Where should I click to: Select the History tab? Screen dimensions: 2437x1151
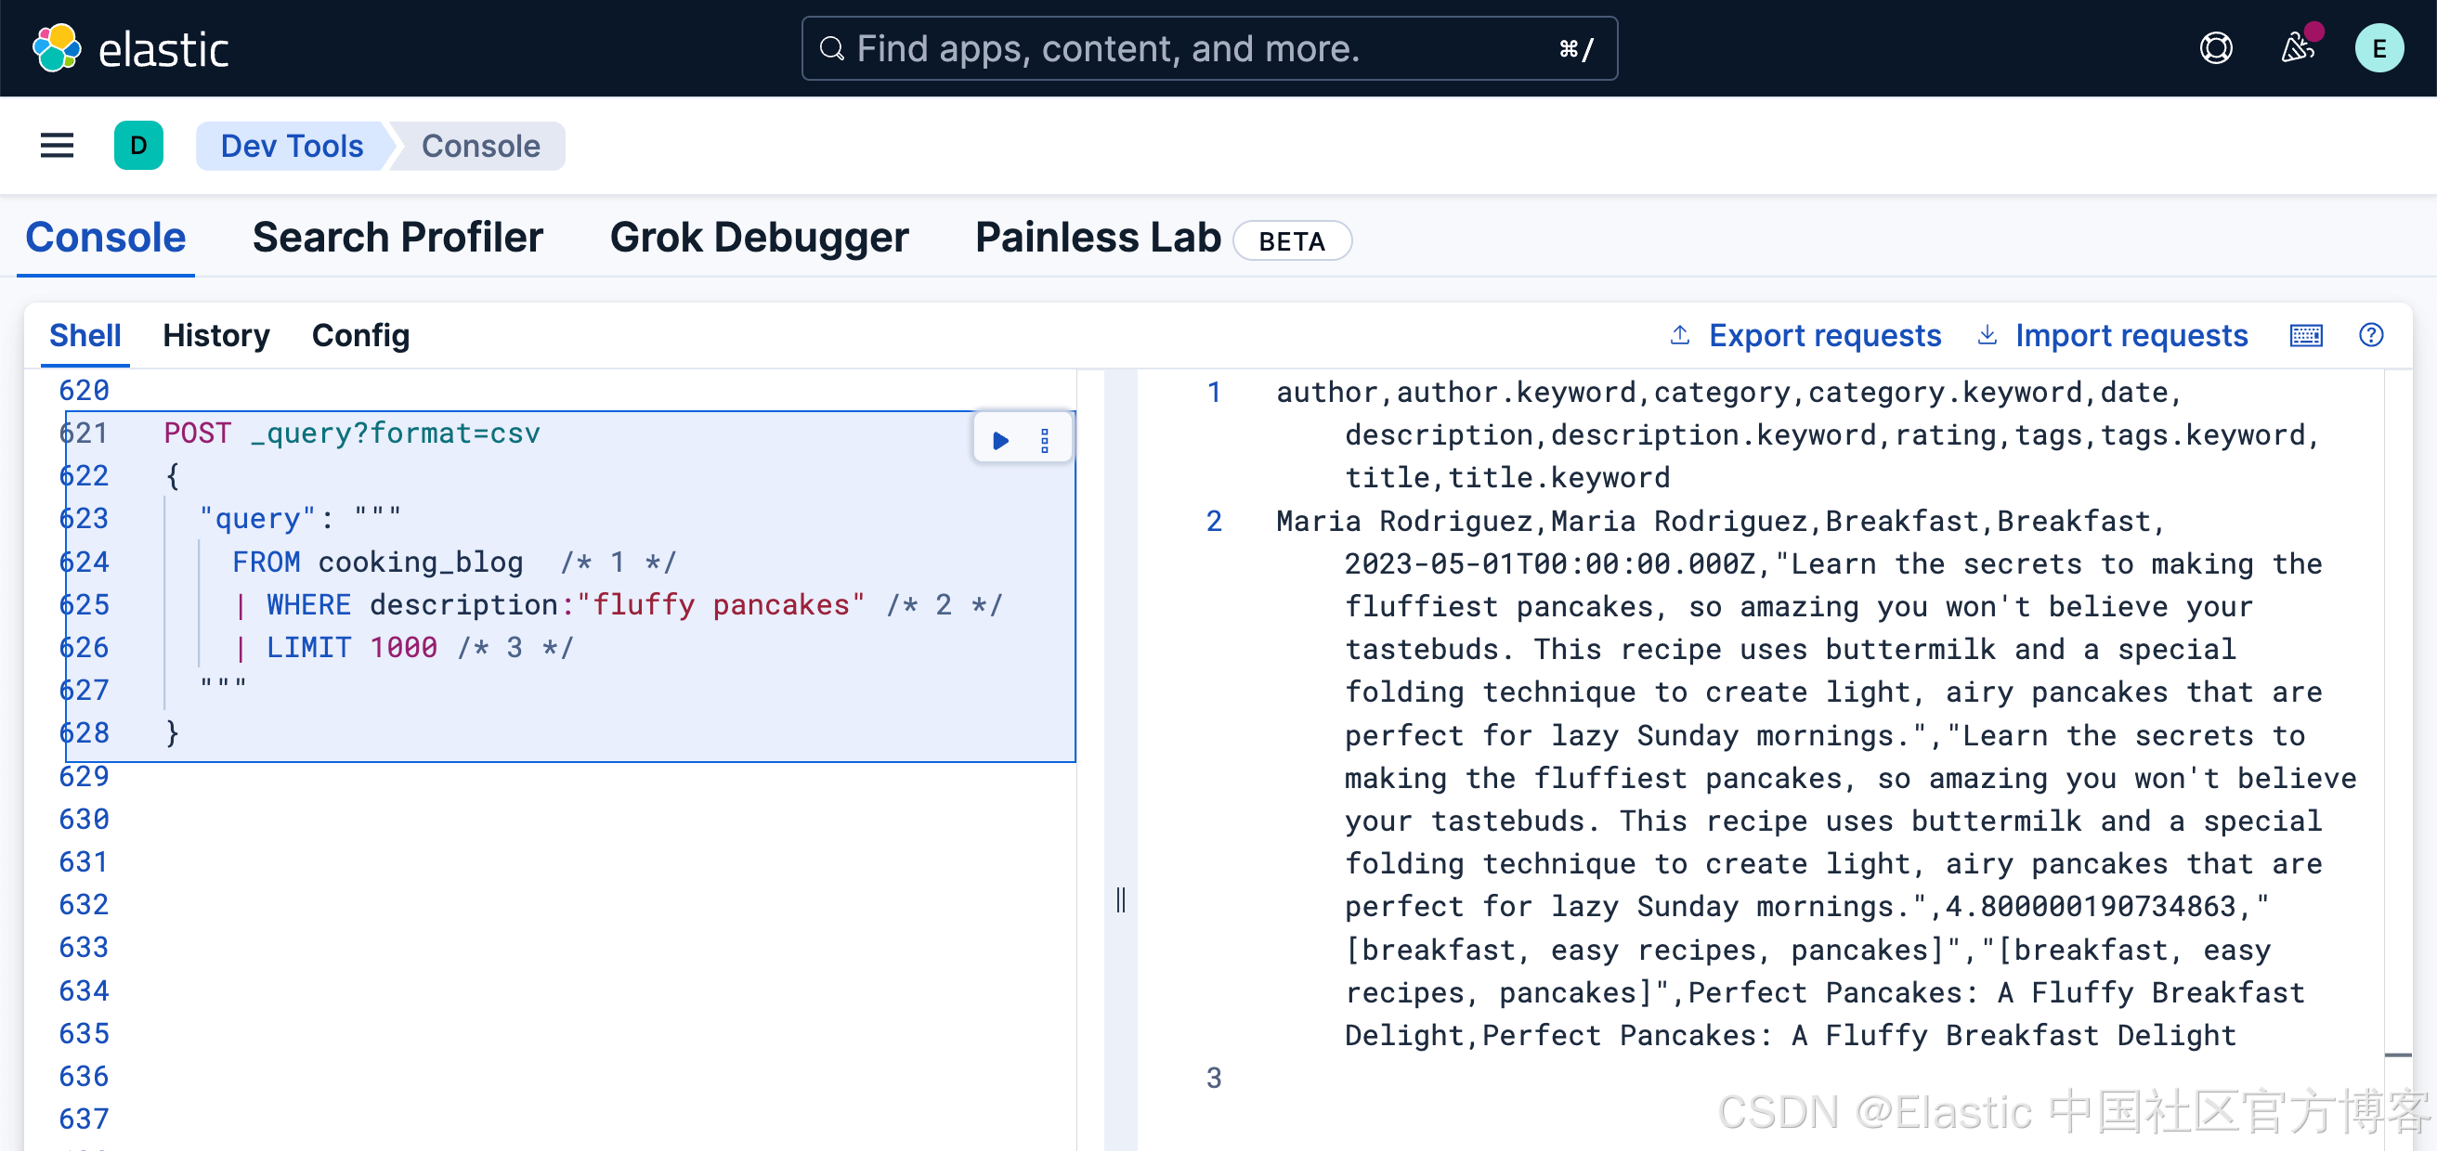[215, 336]
